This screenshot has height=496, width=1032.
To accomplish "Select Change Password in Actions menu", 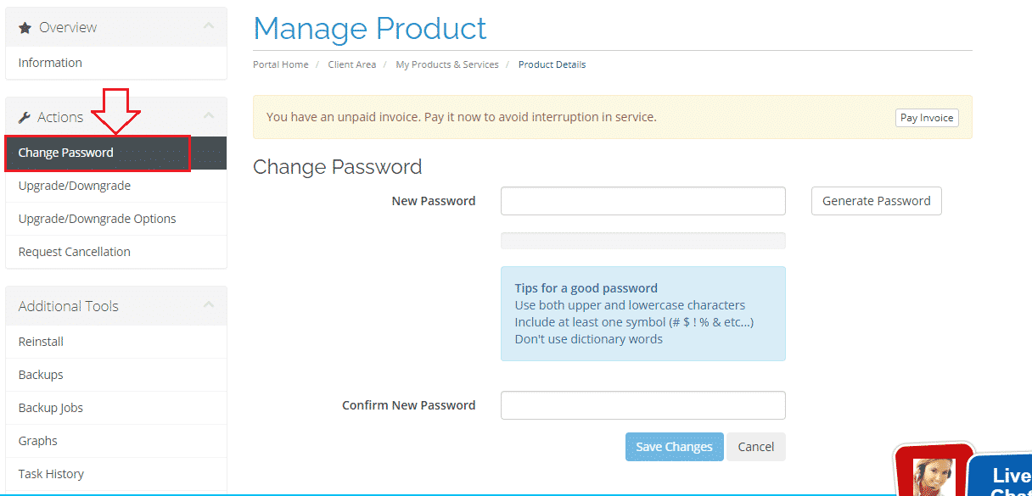I will coord(66,153).
